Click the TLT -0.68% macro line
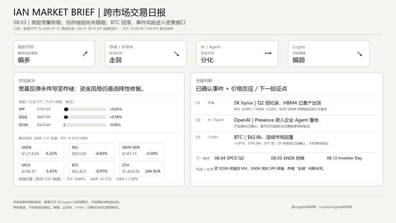The height and width of the screenshot is (223, 396). 78,179
